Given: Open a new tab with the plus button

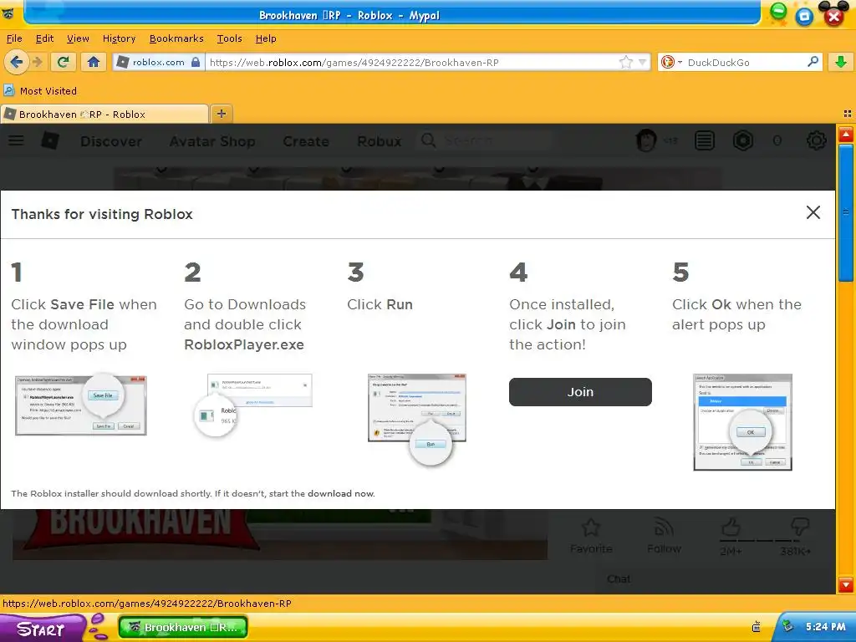Looking at the screenshot, I should [x=221, y=114].
